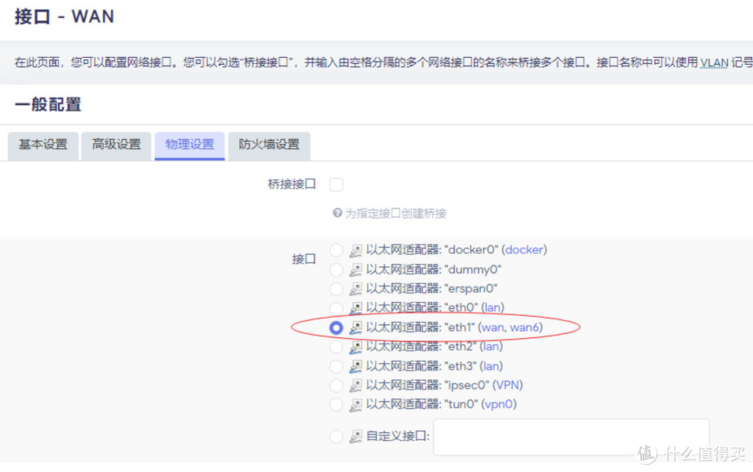
Task: Select the eth3 interface radio button
Action: (336, 366)
